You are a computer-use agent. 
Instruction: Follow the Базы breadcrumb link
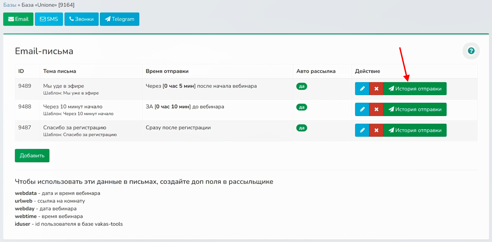point(10,5)
